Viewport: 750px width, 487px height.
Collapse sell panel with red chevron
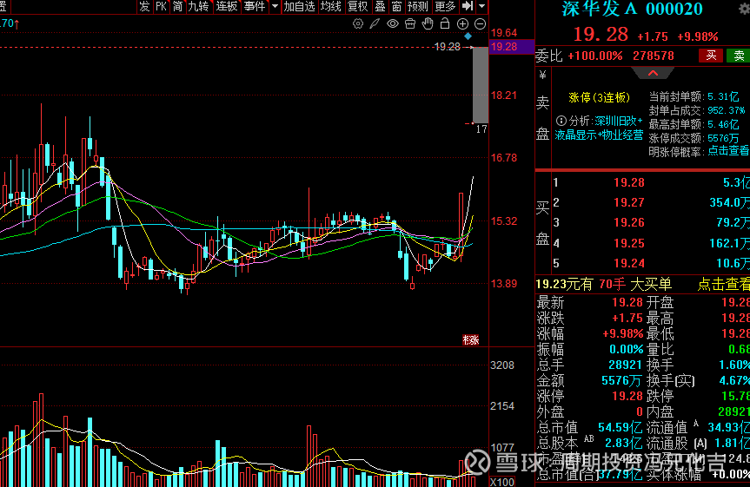[x=653, y=73]
